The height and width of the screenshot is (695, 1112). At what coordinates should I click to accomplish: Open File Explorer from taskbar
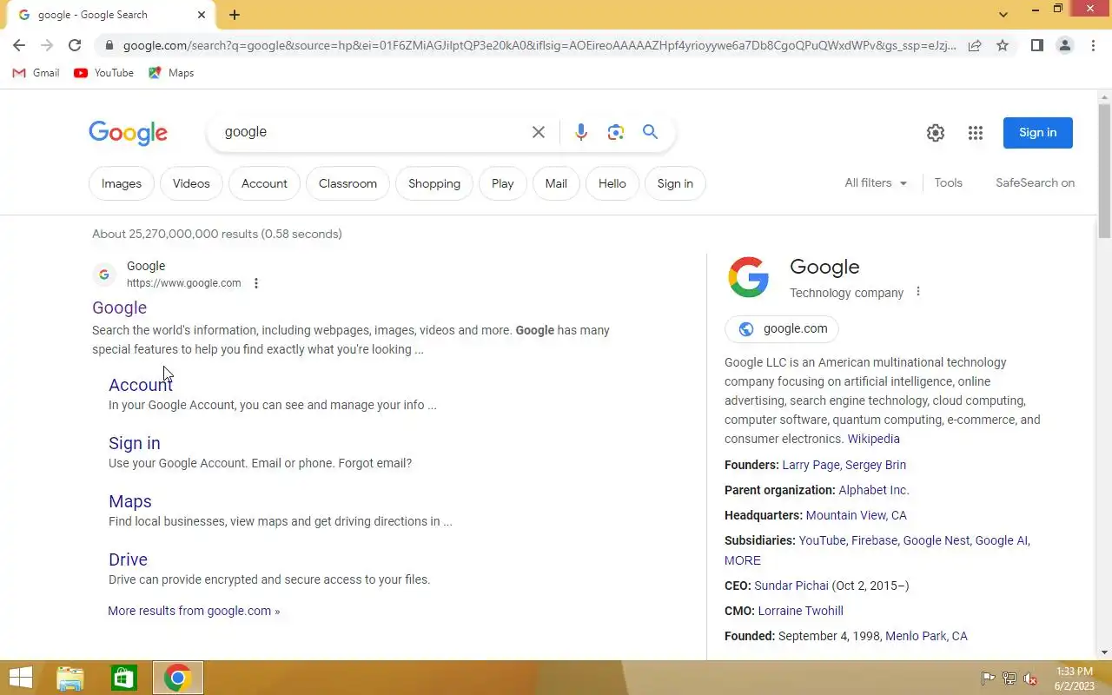70,678
